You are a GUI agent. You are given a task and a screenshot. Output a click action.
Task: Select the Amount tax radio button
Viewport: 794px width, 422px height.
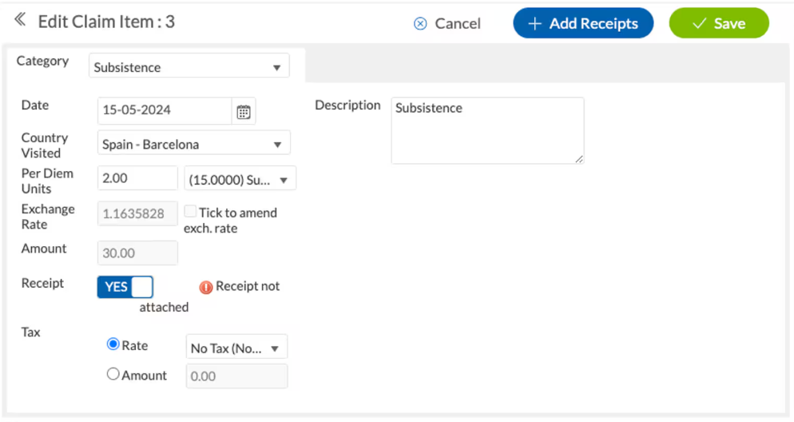point(113,374)
